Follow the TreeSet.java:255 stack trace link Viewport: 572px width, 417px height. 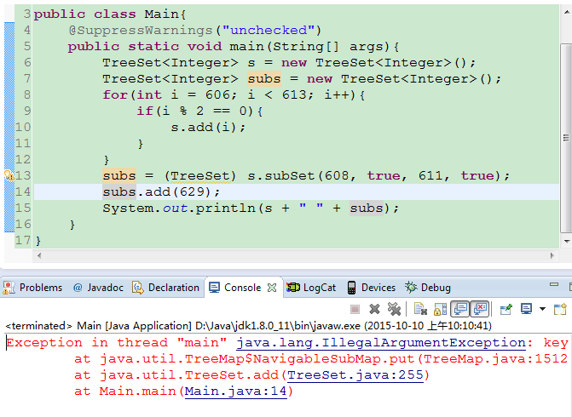[x=355, y=374]
